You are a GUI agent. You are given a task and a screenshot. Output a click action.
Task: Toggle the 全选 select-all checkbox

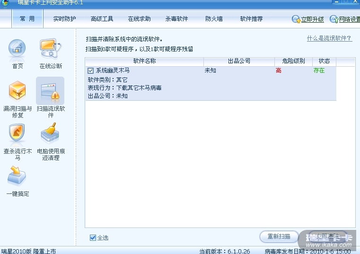(93, 237)
